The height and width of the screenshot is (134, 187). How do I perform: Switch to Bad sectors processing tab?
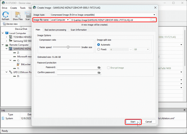coord(55,30)
